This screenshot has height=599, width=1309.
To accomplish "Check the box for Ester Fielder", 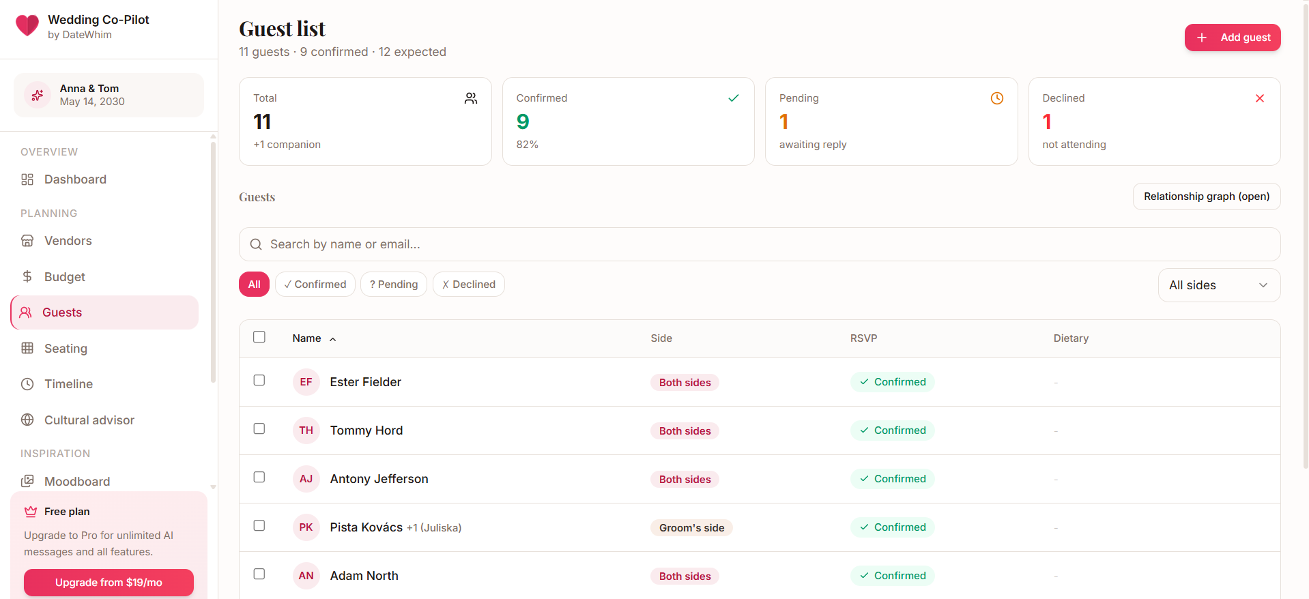I will coord(259,380).
